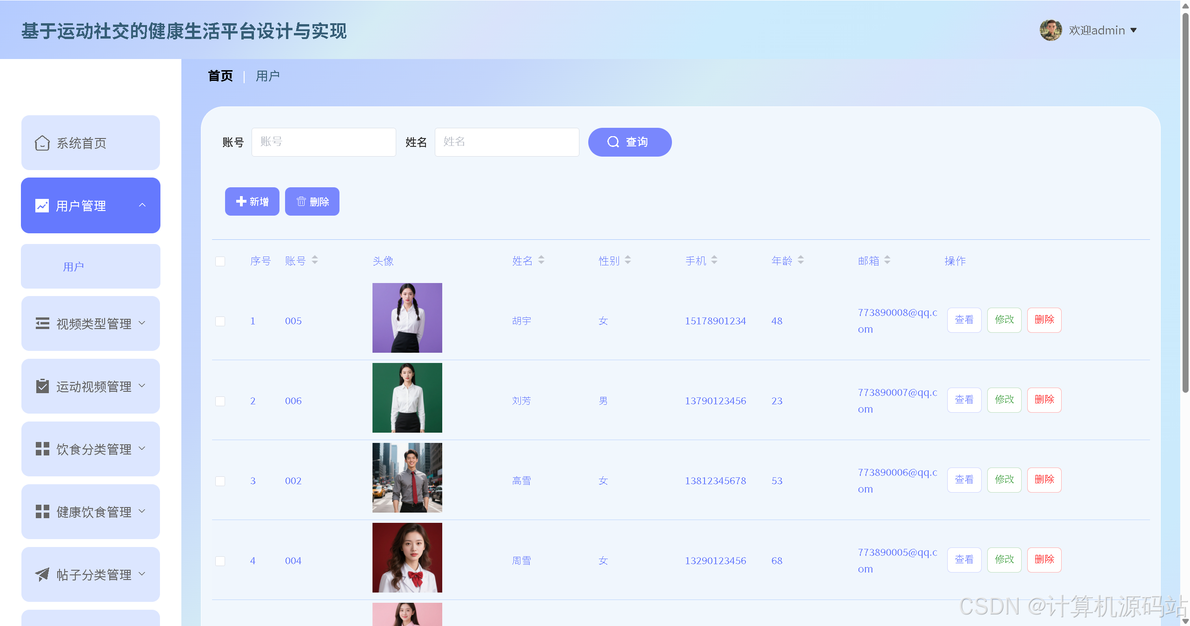This screenshot has width=1190, height=626.
Task: Go to 首页 breadcrumb
Action: [x=220, y=76]
